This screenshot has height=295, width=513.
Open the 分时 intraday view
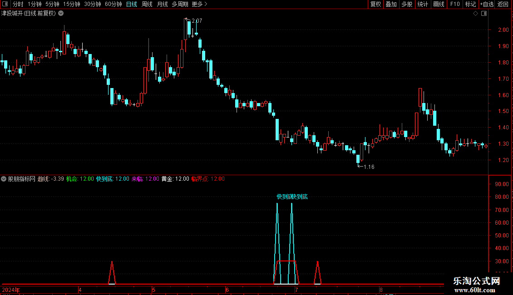18,4
